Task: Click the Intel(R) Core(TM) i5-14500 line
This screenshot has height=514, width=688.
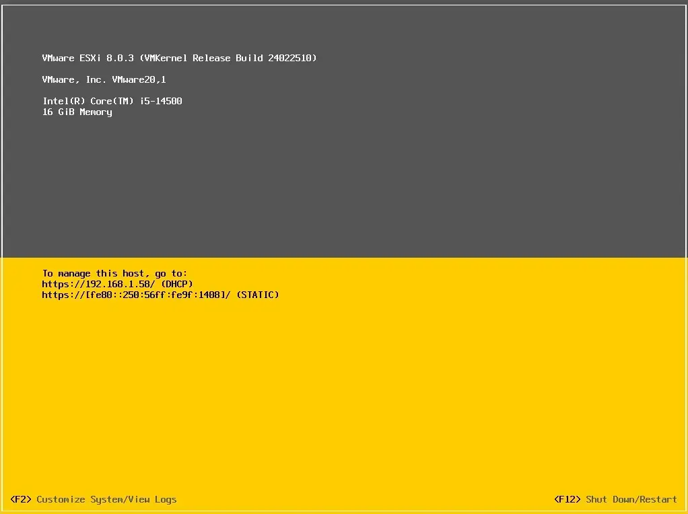Action: click(112, 101)
